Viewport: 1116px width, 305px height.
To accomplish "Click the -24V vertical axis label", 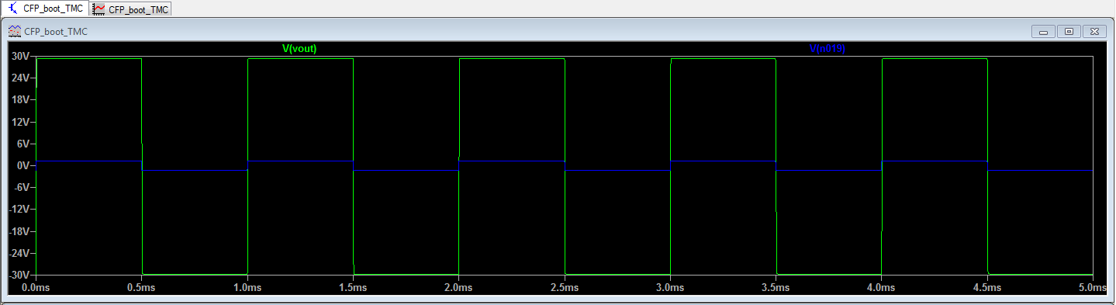I will [19, 253].
